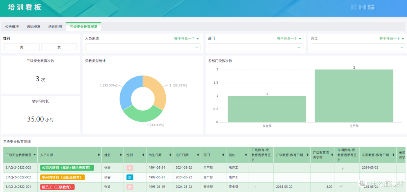Toggle 男 gender filter
This screenshot has height=192, width=407.
point(22,47)
